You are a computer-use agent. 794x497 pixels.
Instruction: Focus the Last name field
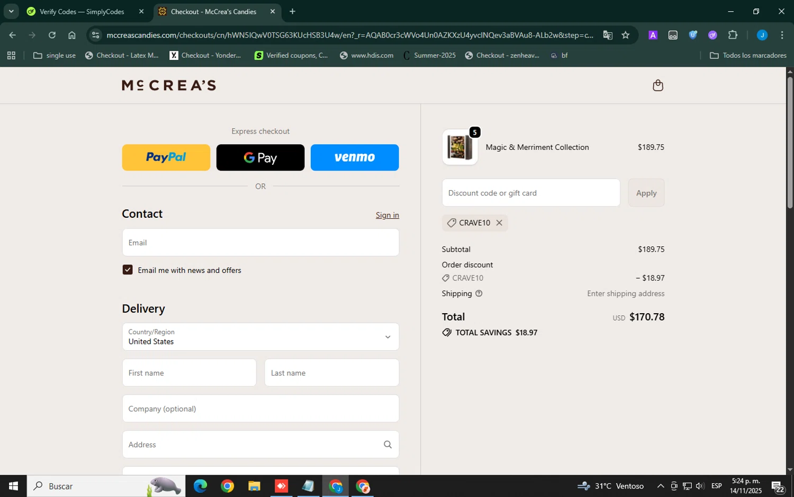(332, 373)
